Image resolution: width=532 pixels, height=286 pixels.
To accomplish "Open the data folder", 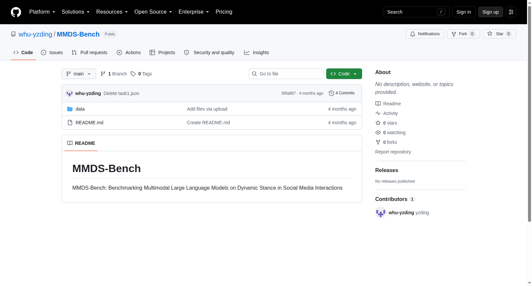I will (x=80, y=109).
